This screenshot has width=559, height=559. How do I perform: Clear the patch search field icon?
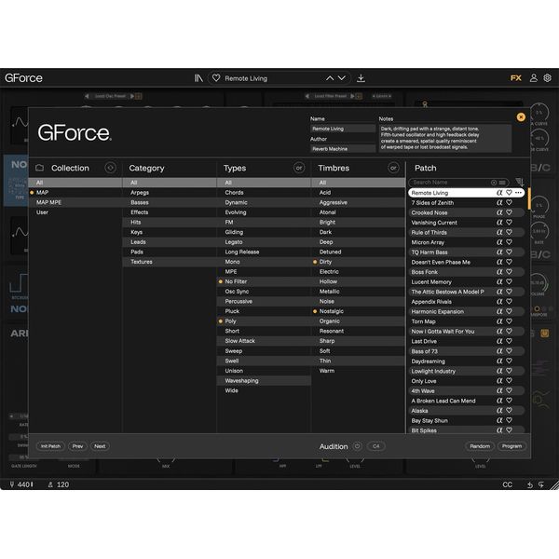pos(494,183)
